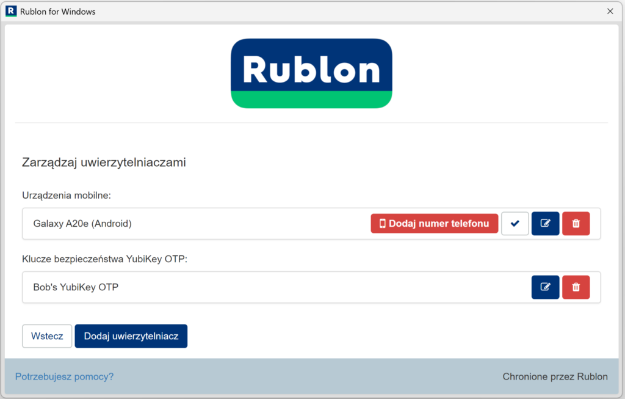Click the 'Rublon for Windows' window title
Image resolution: width=625 pixels, height=399 pixels.
(x=57, y=12)
